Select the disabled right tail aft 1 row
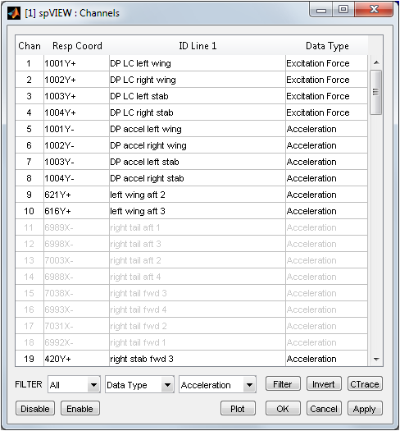 point(191,227)
